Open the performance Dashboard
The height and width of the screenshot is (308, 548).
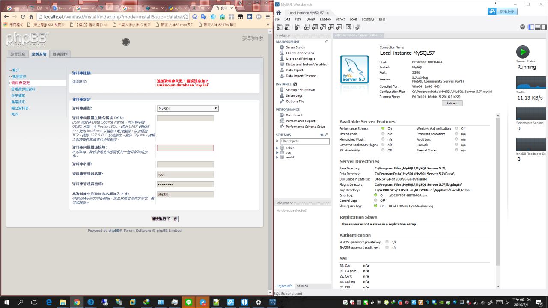pyautogui.click(x=294, y=115)
